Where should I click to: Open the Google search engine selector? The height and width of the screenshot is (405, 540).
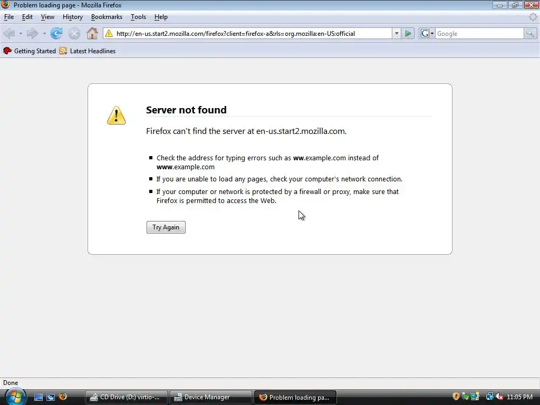[x=427, y=33]
